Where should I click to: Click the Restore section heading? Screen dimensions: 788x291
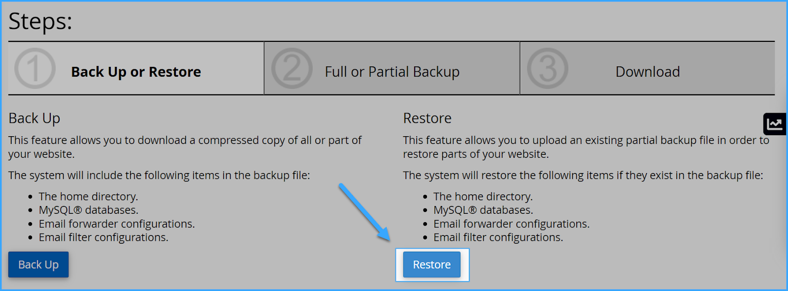427,118
